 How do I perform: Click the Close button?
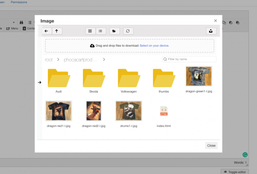pyautogui.click(x=211, y=146)
